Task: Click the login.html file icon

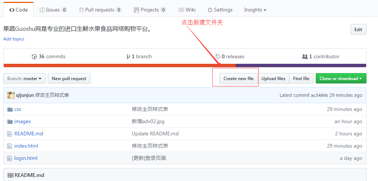Action: (10, 158)
